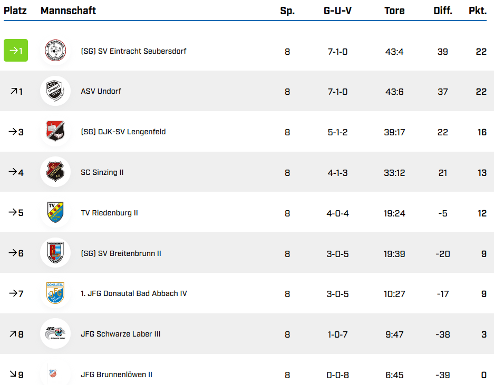Click the green first-place rank badge
494x385 pixels.
click(x=16, y=51)
